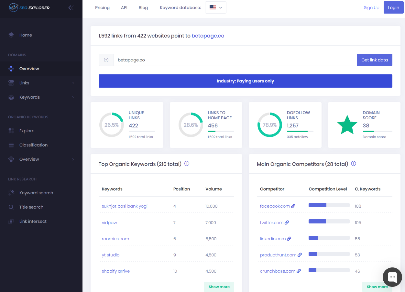Screen dimensions: 405x292
Task: Select Keyword search in sidebar
Action: [36, 193]
